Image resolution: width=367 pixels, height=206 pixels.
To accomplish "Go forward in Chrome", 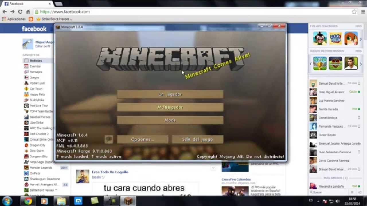I will 12,12.
